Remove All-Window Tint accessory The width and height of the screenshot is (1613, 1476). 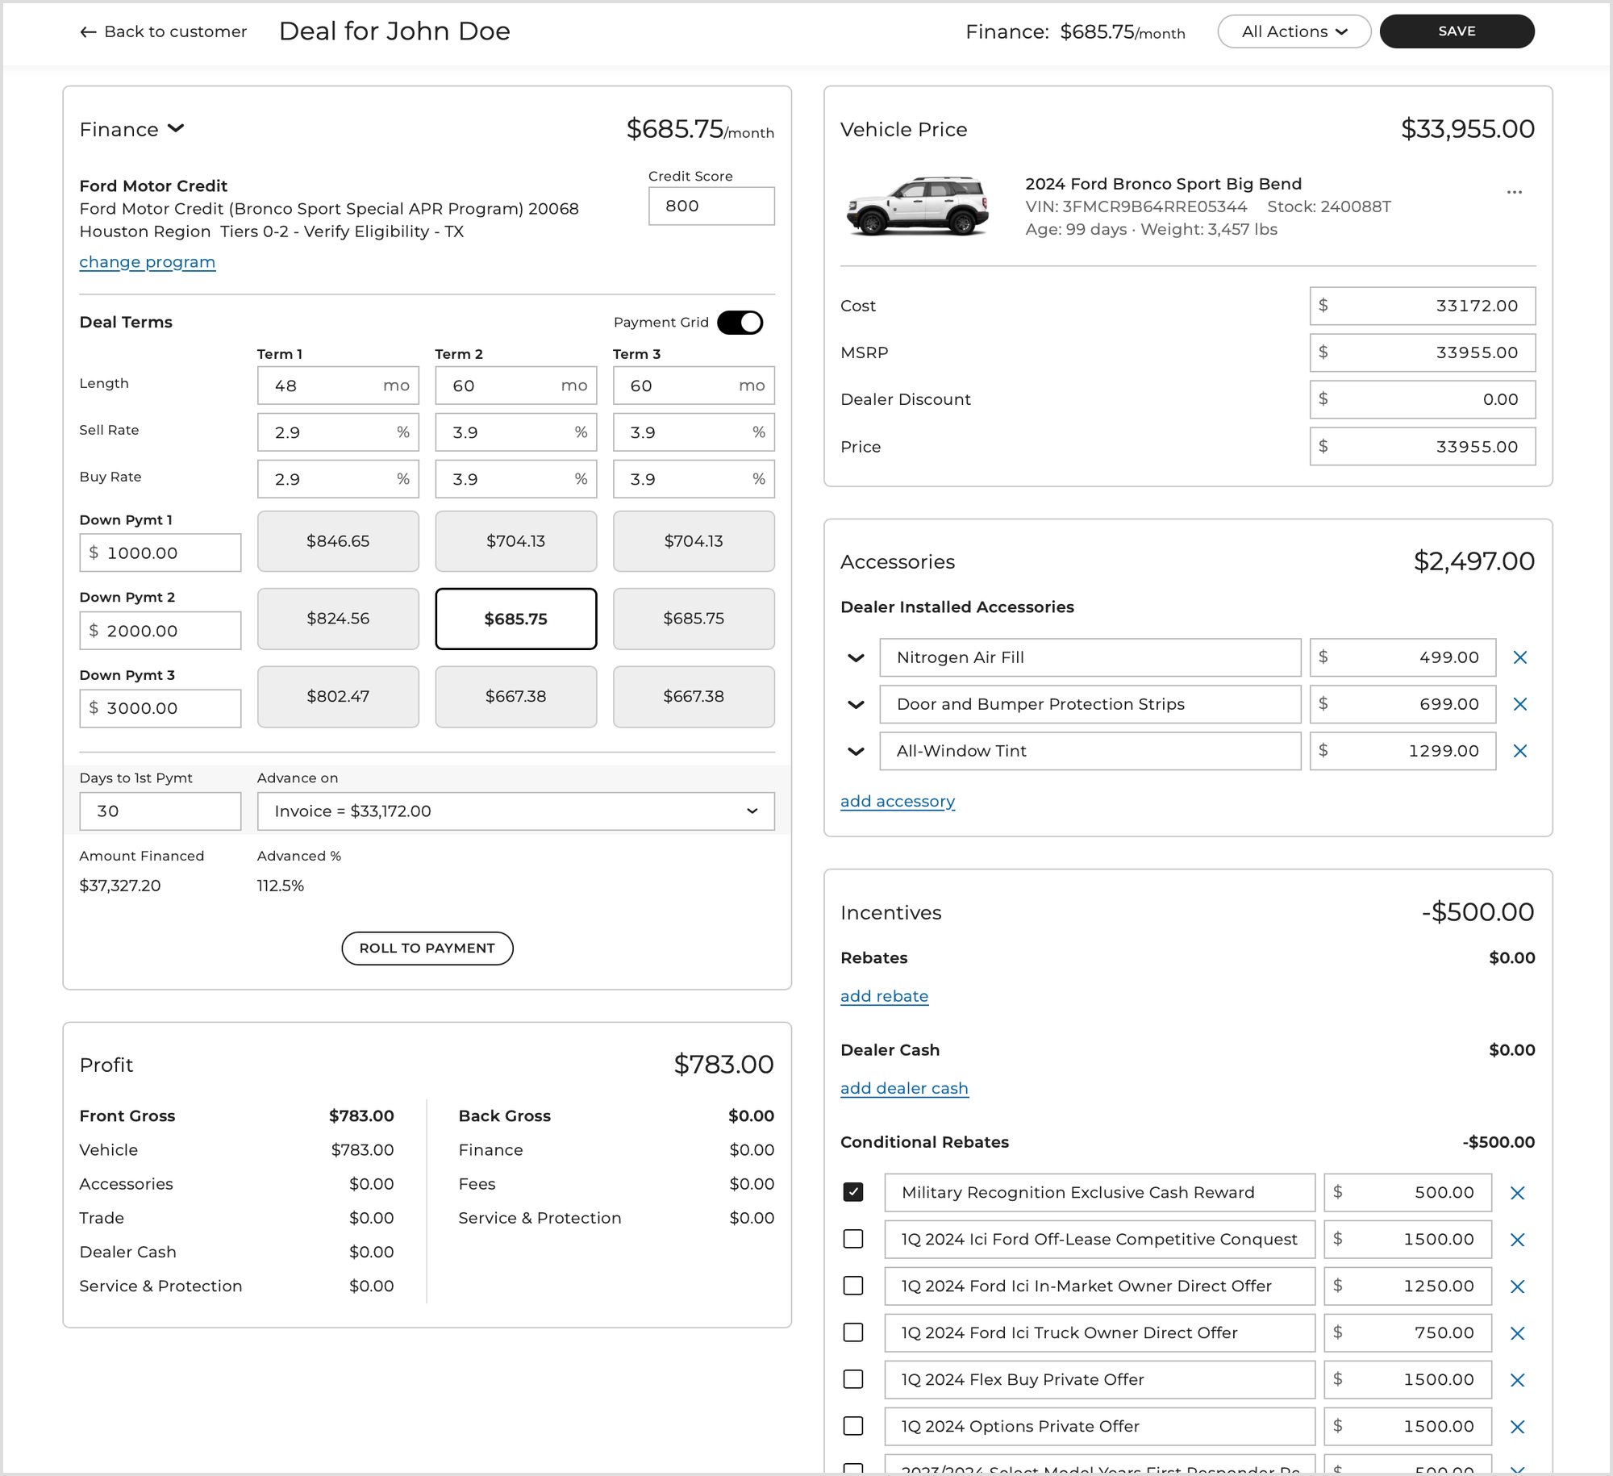[x=1519, y=751]
